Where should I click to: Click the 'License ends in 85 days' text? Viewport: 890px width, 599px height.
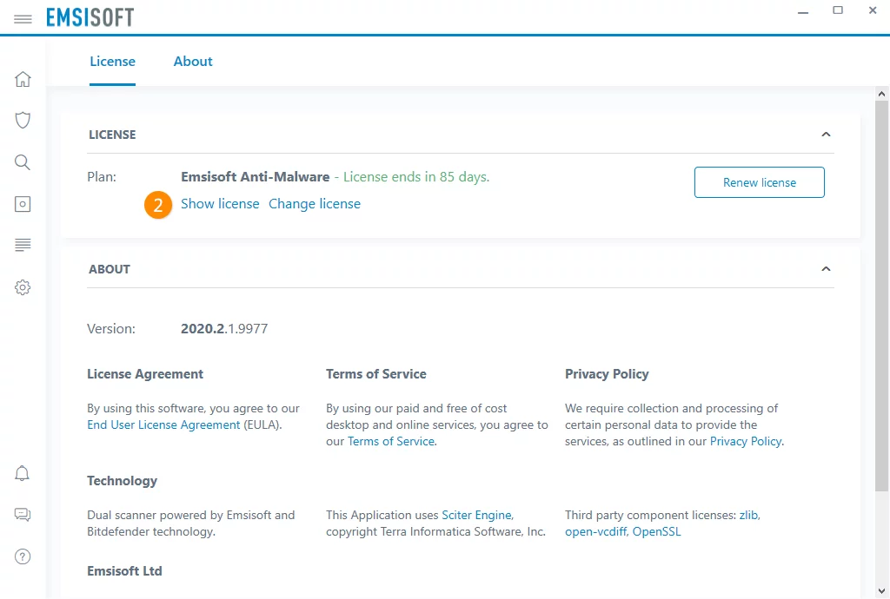point(416,177)
